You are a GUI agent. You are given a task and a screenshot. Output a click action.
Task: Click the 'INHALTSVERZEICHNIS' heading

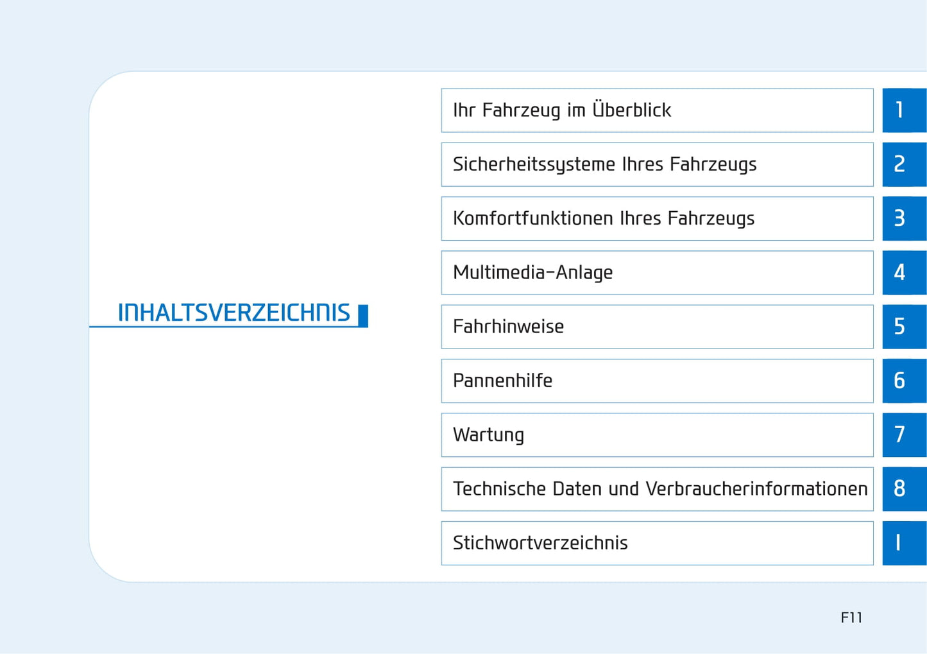point(234,313)
